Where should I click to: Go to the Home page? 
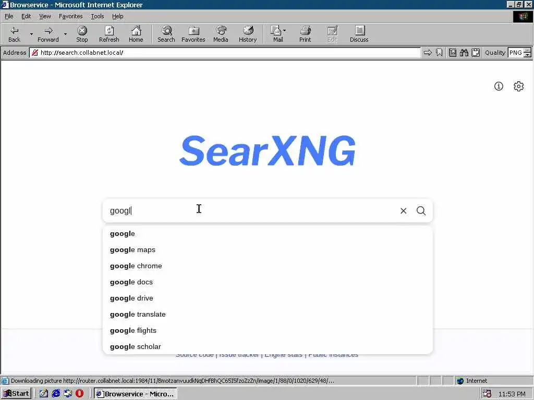(136, 34)
